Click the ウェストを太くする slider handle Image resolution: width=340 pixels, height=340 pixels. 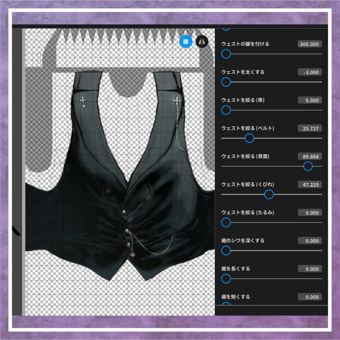[225, 82]
